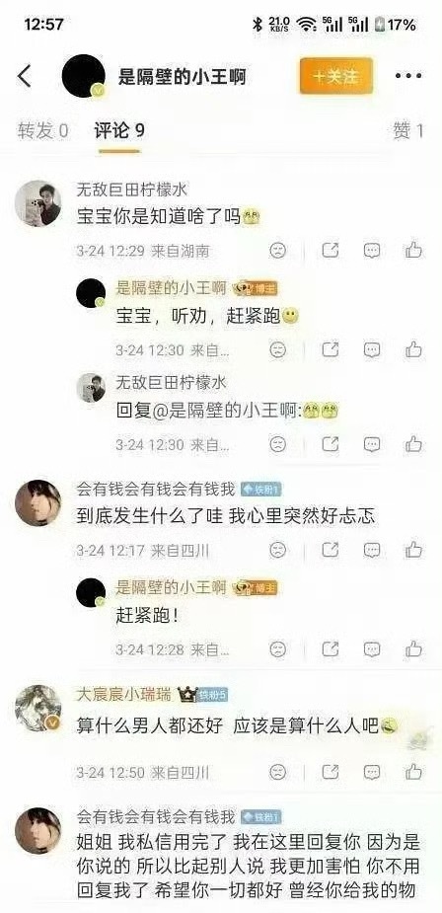Open 无敌巨田柠檬水's profile avatar
442x913 pixels.
(x=37, y=203)
